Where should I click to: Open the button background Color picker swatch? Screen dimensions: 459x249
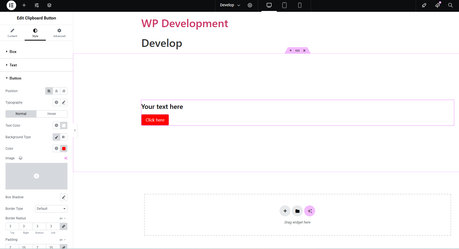click(64, 148)
